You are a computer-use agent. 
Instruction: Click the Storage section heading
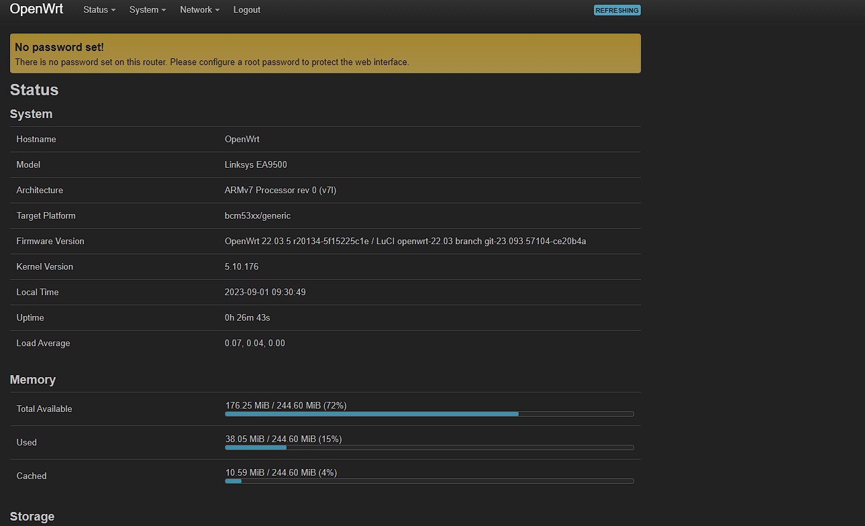tap(32, 517)
